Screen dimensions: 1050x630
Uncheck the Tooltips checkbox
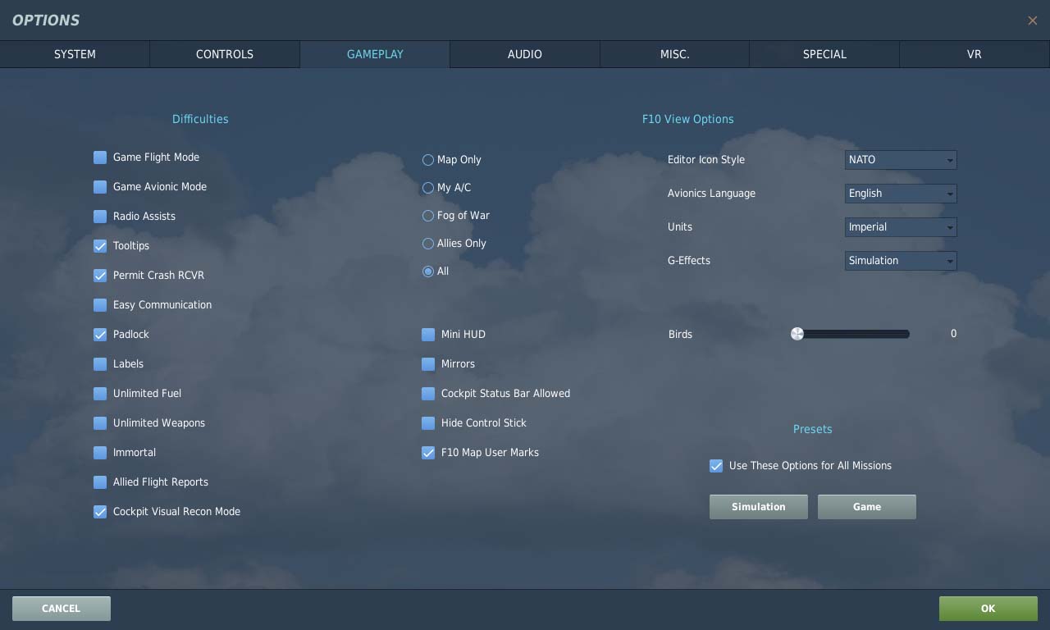coord(100,246)
